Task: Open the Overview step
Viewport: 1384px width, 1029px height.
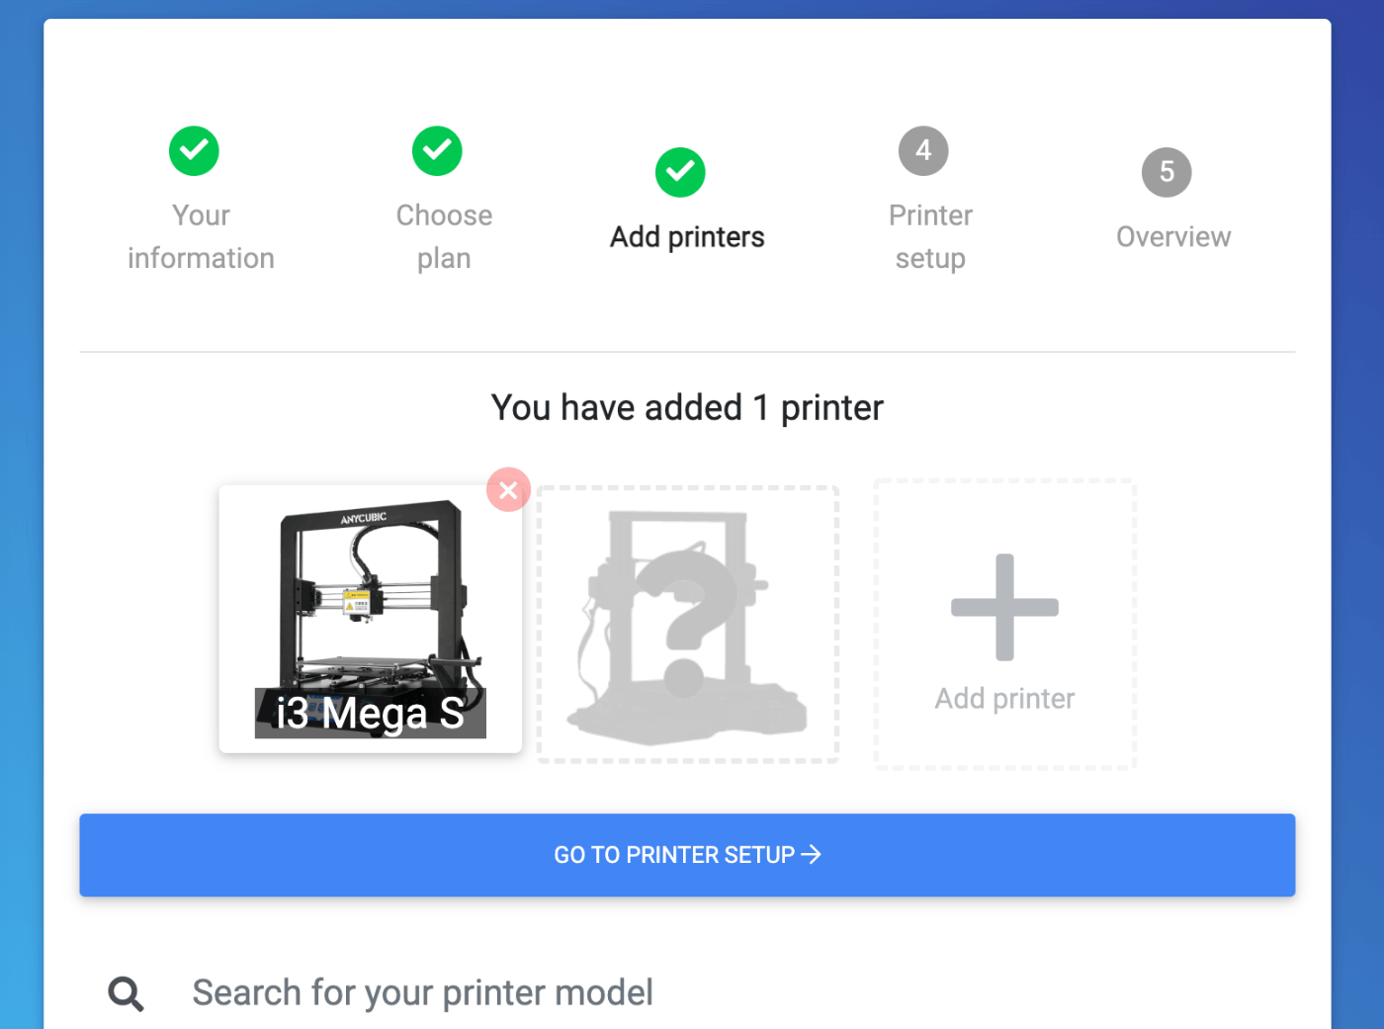Action: (1173, 237)
